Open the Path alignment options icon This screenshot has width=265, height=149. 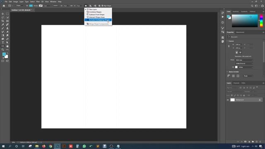[x=90, y=6]
